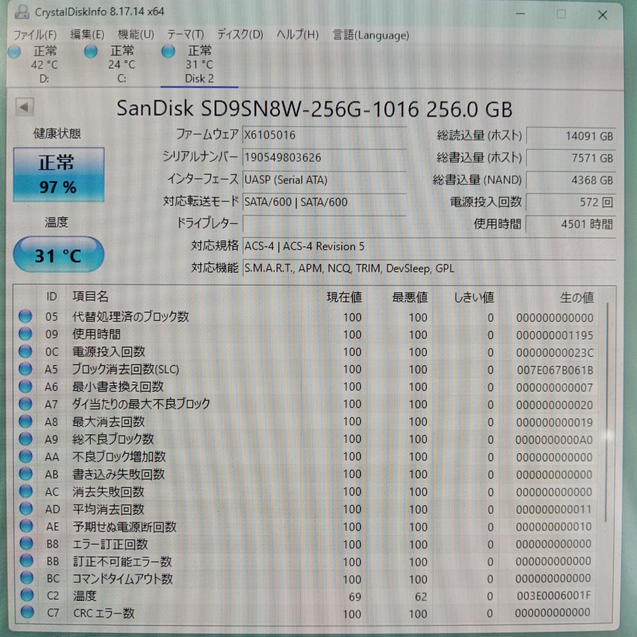Click the status circle for drive C:

coord(91,51)
